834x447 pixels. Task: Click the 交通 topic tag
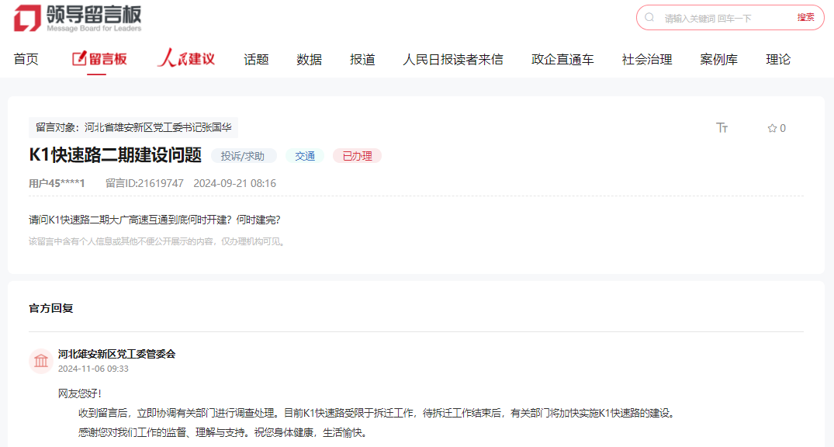[305, 156]
